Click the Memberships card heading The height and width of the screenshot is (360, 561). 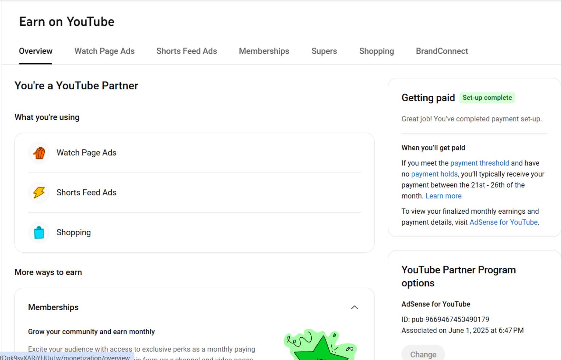coord(53,307)
